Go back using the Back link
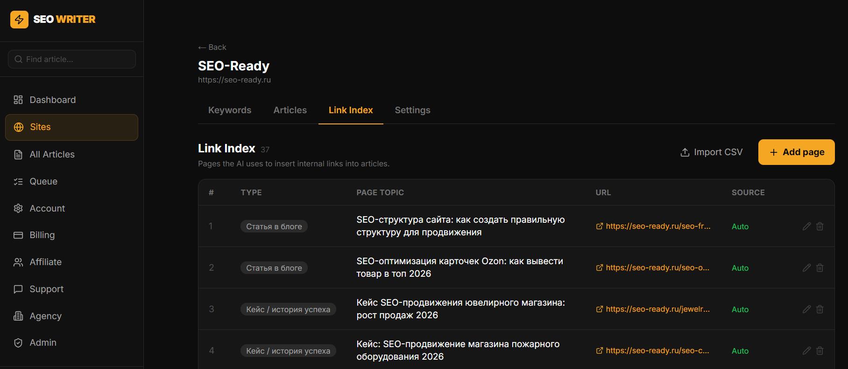Screen dimensions: 848x369 pos(212,48)
